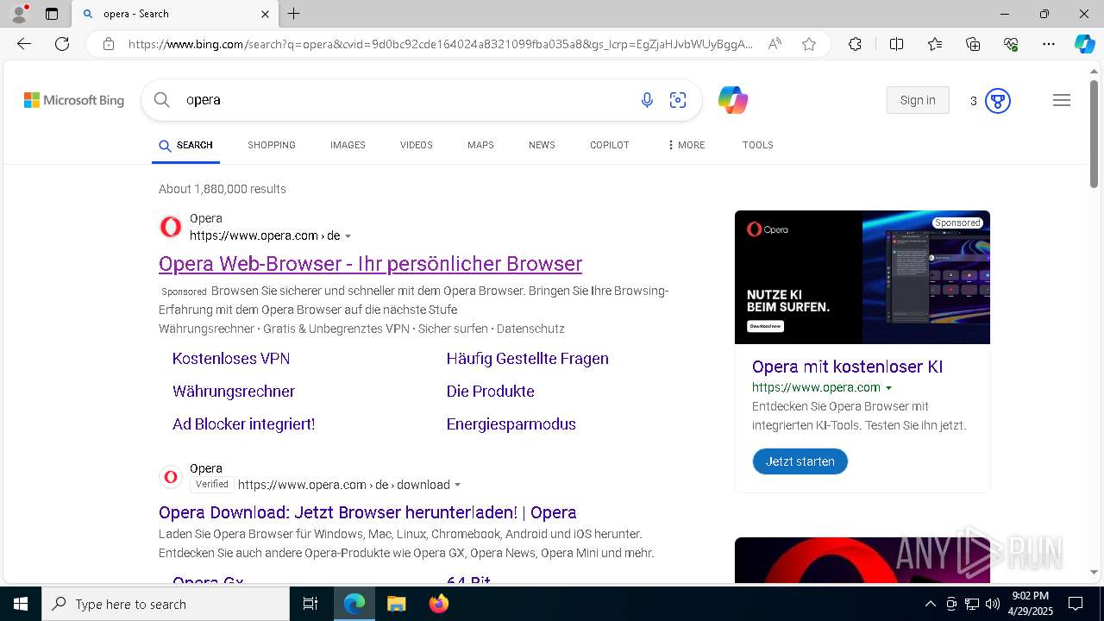This screenshot has width=1104, height=621.
Task: Click the Rewards points count 3
Action: pyautogui.click(x=973, y=101)
